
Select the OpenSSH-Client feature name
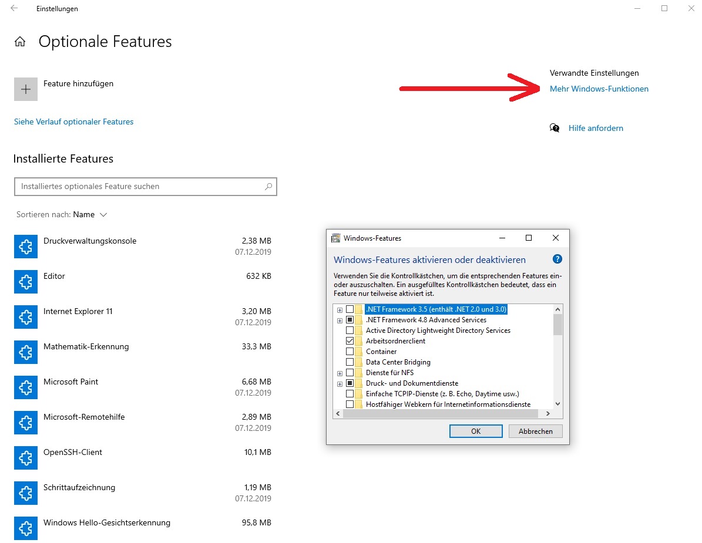point(72,452)
